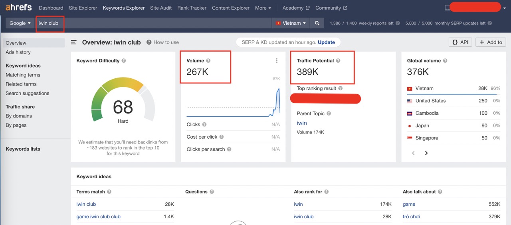The image size is (511, 225).
Task: Click the API button
Action: [460, 42]
